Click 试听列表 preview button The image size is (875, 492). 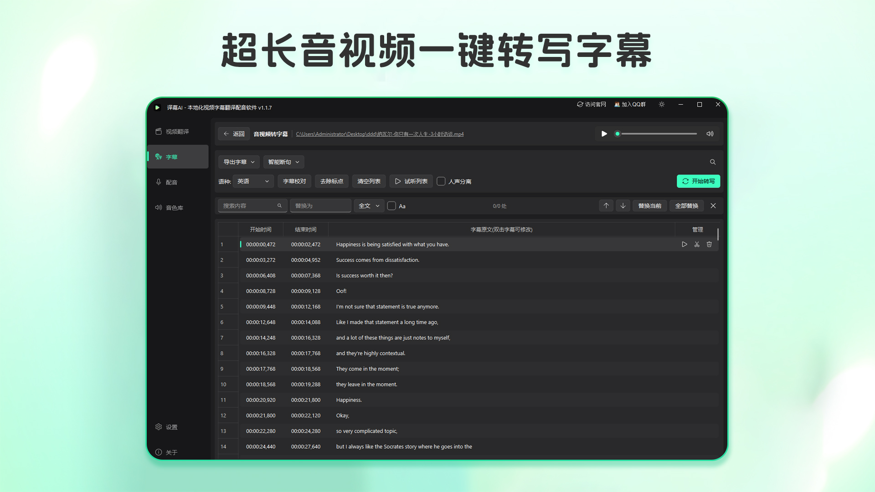[411, 181]
